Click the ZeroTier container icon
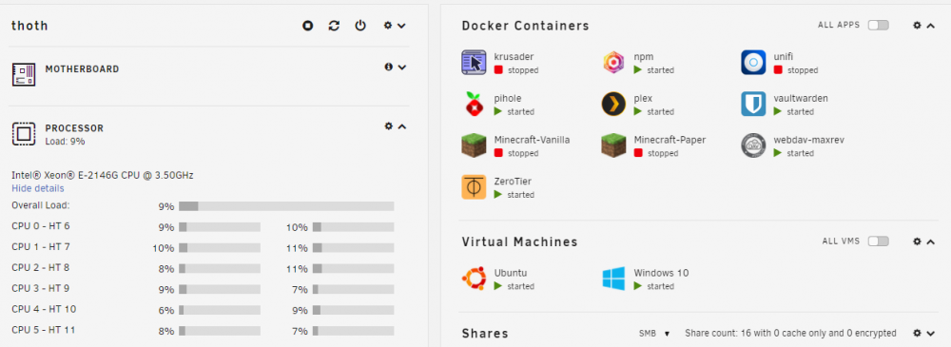This screenshot has height=347, width=951. [475, 187]
